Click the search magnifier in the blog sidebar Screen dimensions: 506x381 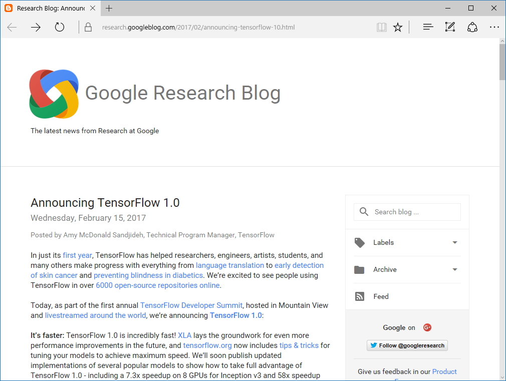click(x=364, y=212)
